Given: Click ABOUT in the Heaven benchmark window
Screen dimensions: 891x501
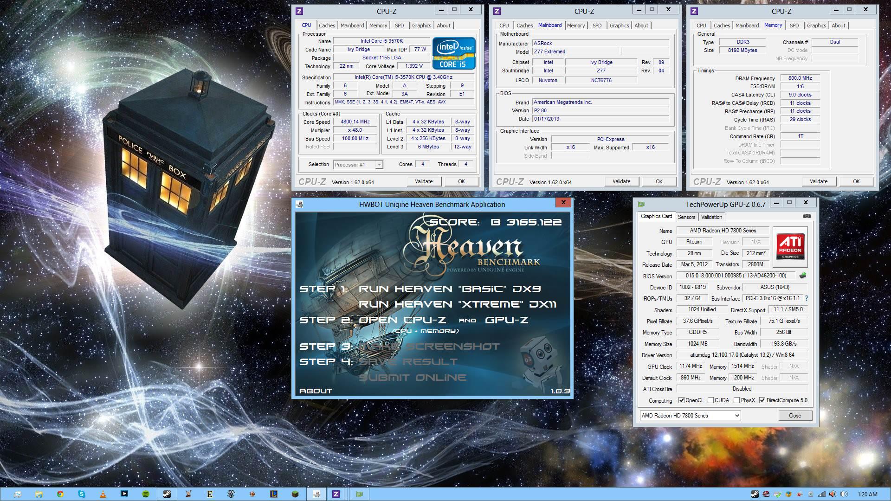Looking at the screenshot, I should pyautogui.click(x=316, y=391).
